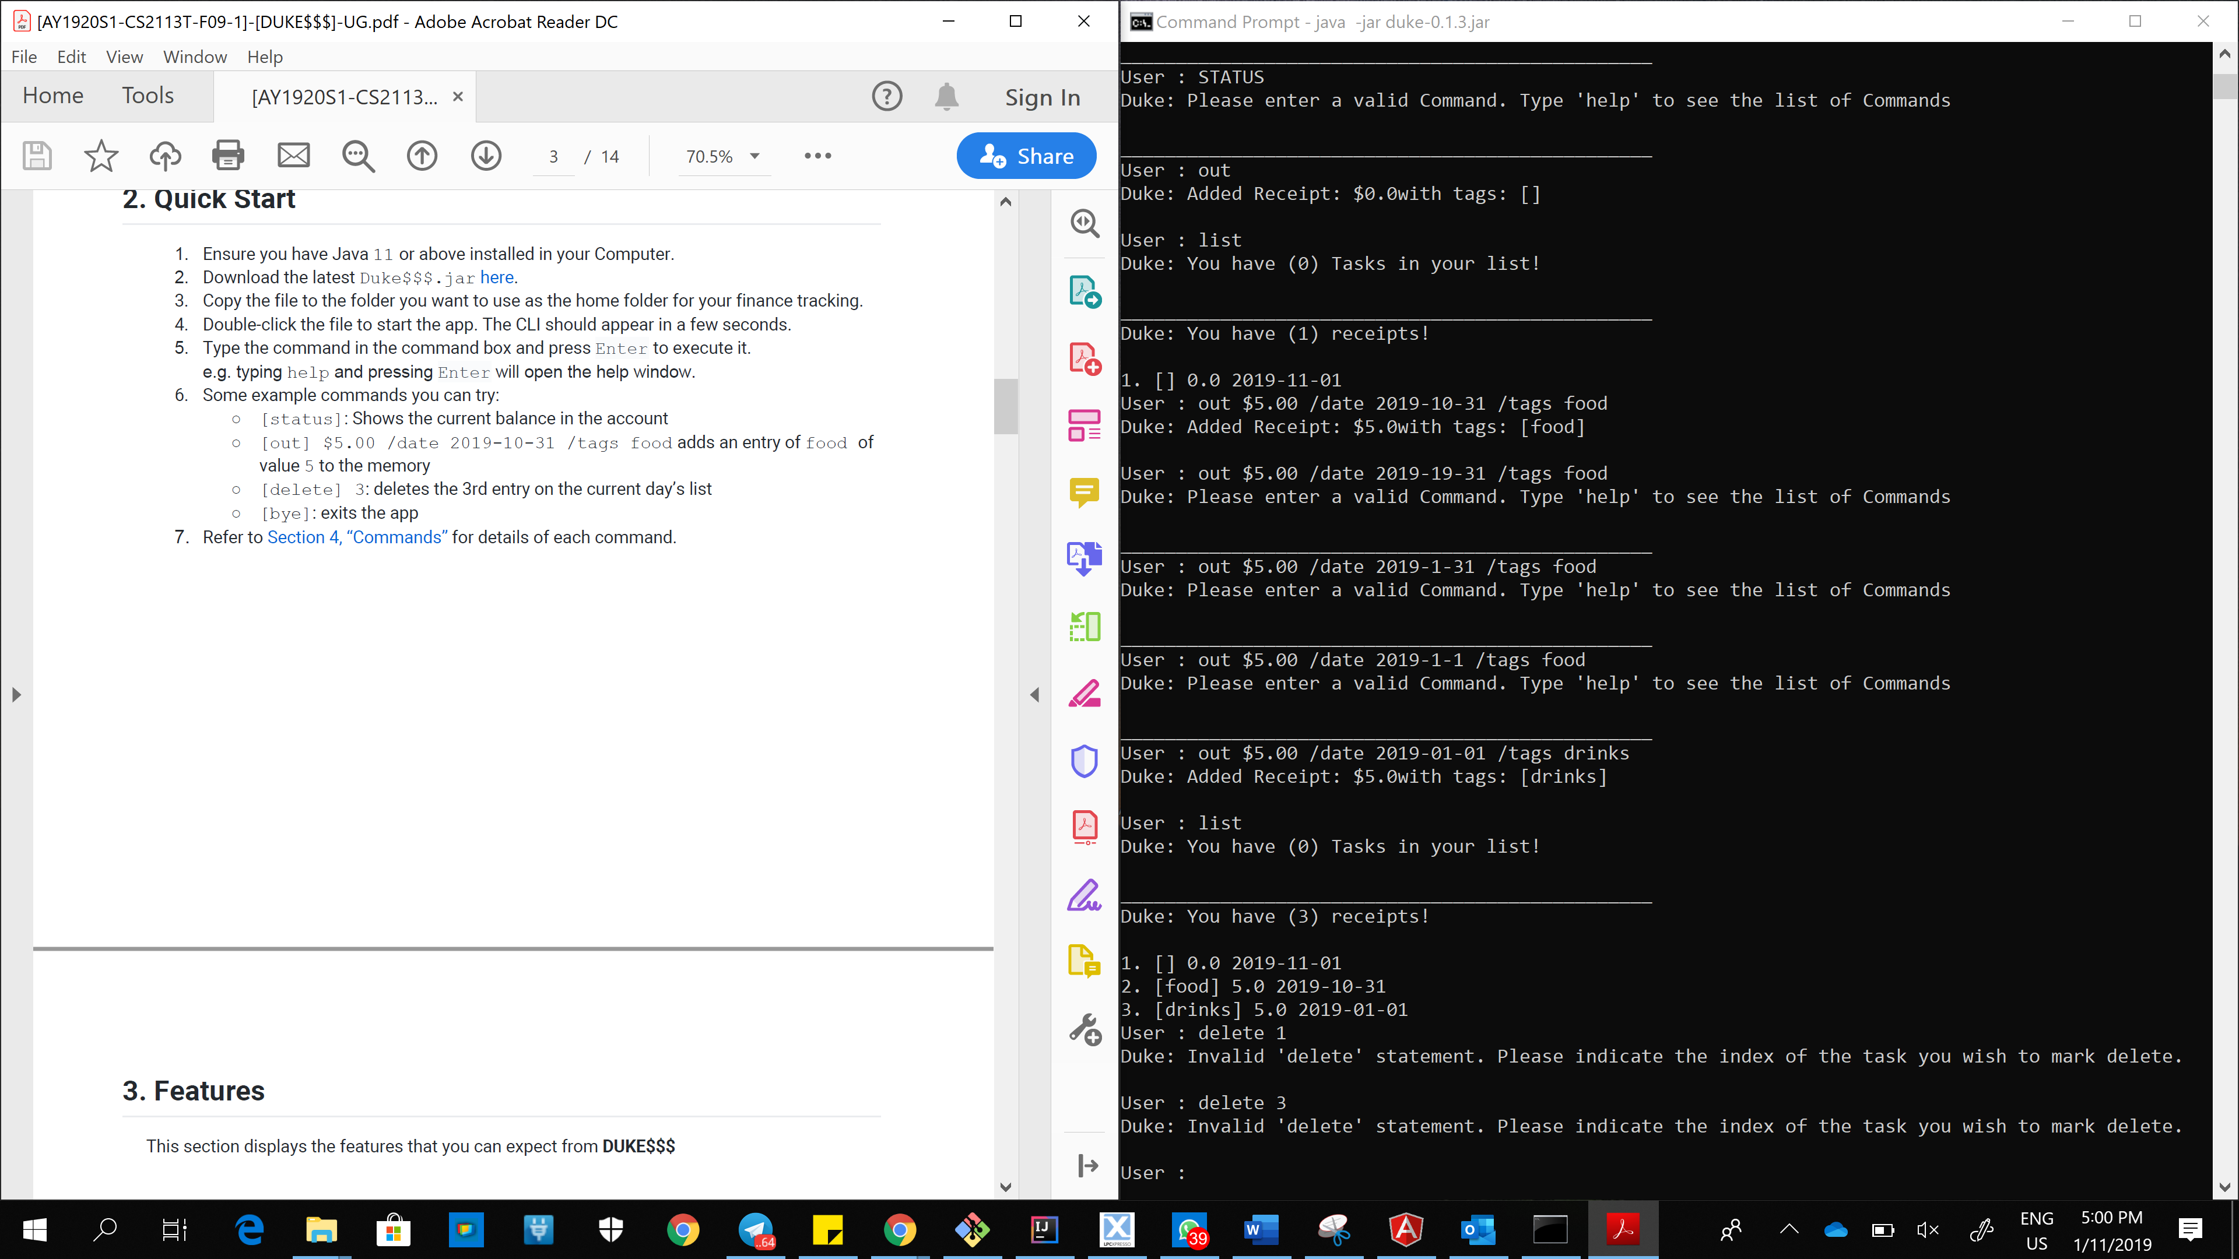Click the blue Share button
Image resolution: width=2239 pixels, height=1259 pixels.
[x=1026, y=156]
